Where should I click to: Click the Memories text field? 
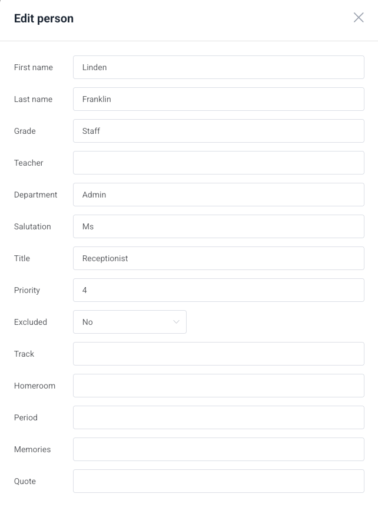coord(218,449)
